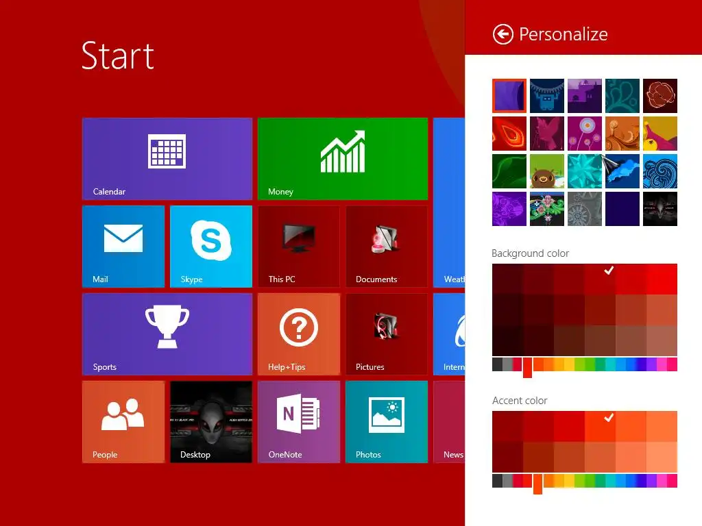This screenshot has width=702, height=526.
Task: Choose the orange swirl landscape background design
Action: 622,134
